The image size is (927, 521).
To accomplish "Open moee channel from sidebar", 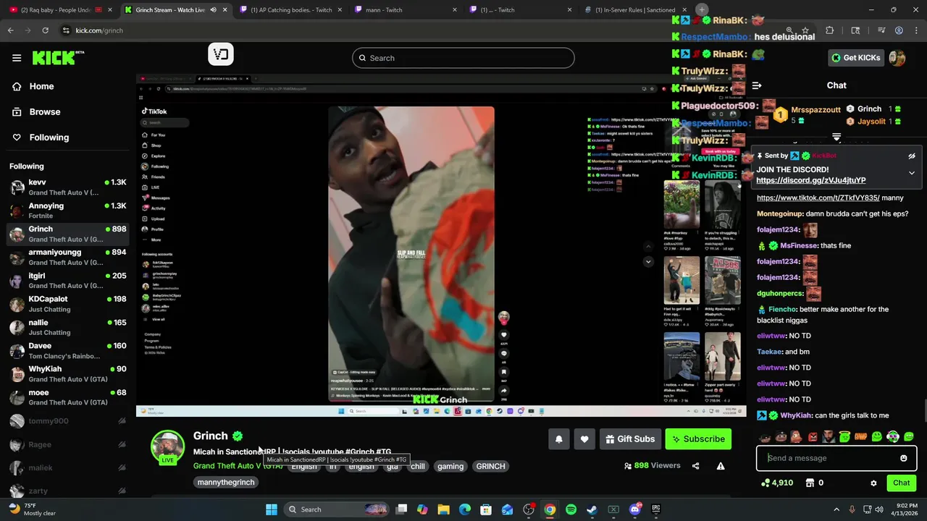I will 69,397.
